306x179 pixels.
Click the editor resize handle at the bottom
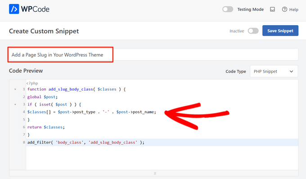155,173
